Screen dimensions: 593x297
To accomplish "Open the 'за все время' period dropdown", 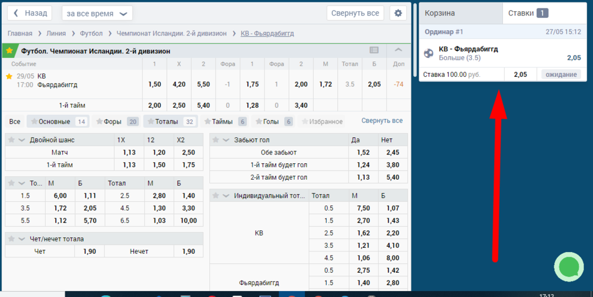I will pos(97,13).
